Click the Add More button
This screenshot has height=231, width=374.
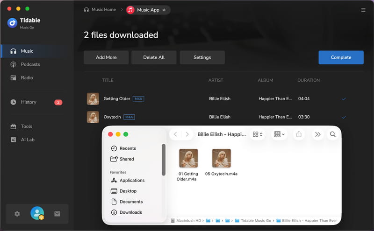pos(106,57)
